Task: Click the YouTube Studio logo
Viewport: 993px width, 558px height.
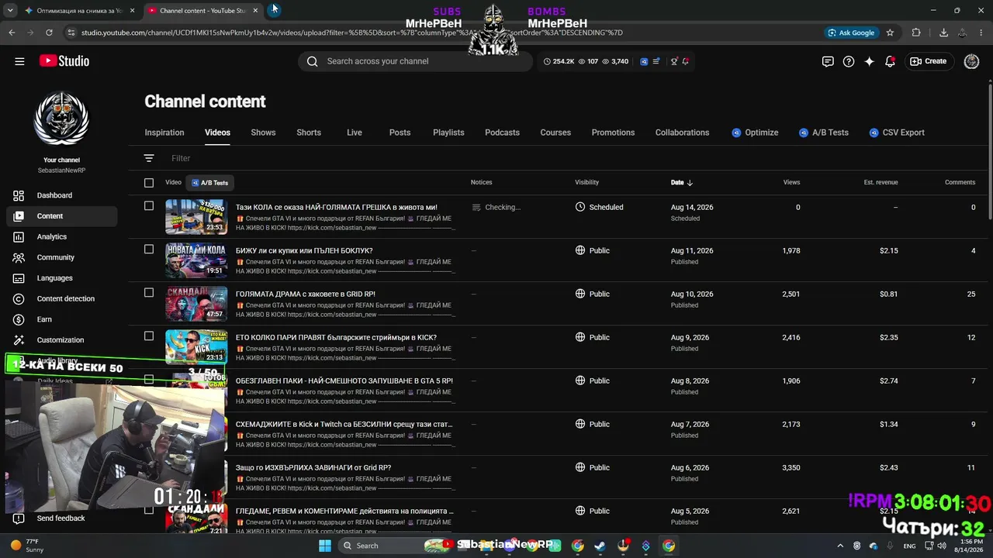Action: 64,61
